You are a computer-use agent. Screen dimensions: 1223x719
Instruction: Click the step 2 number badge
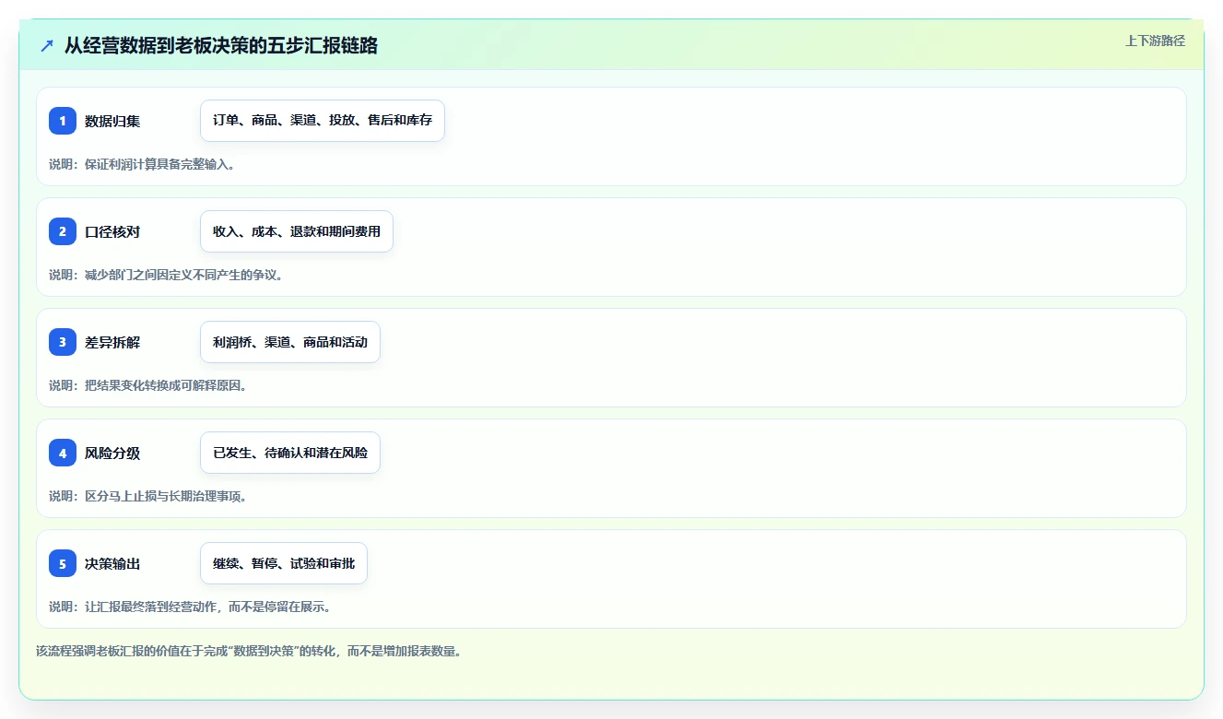point(63,231)
